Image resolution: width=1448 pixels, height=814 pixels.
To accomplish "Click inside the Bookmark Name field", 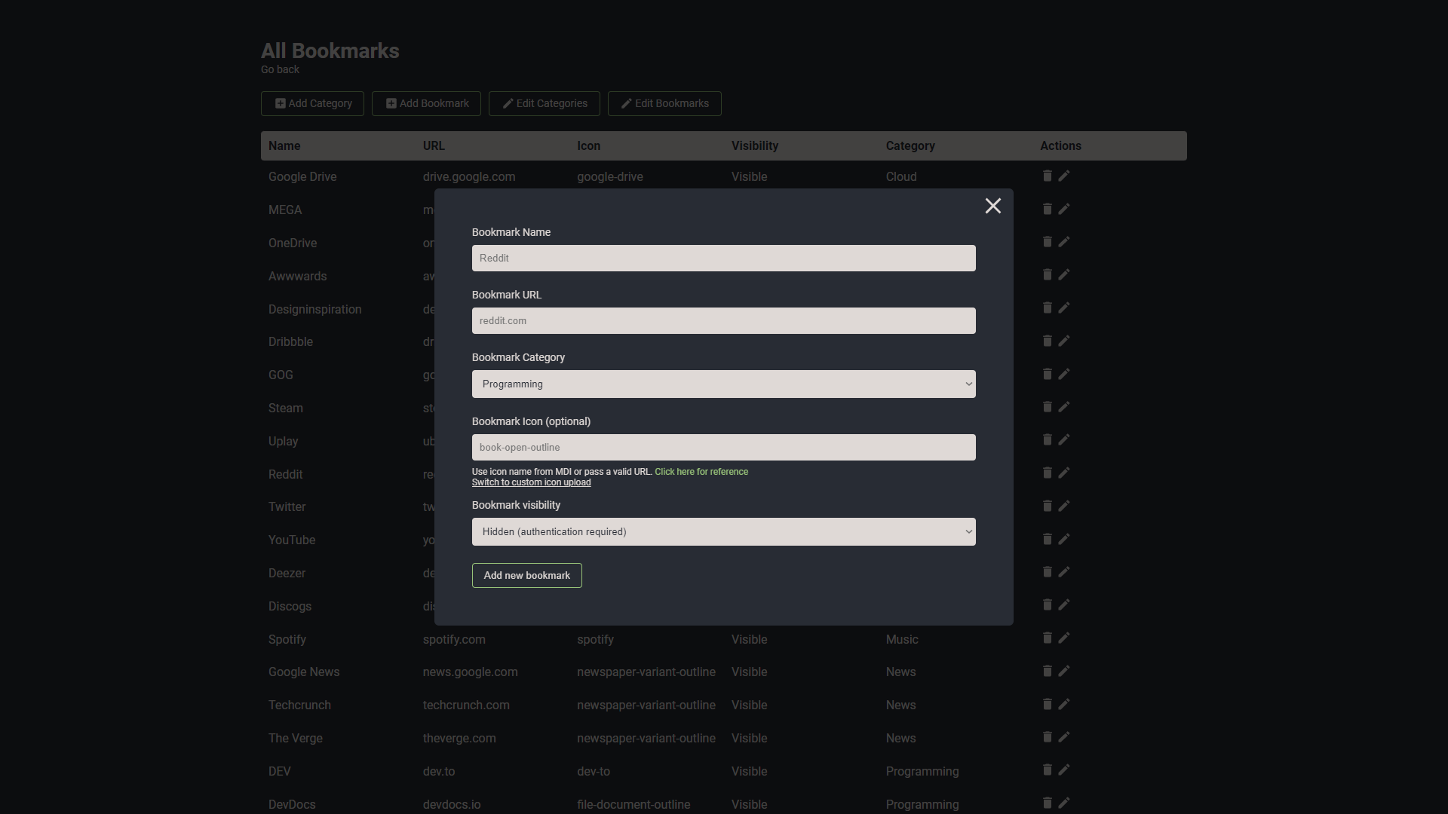I will coord(723,258).
